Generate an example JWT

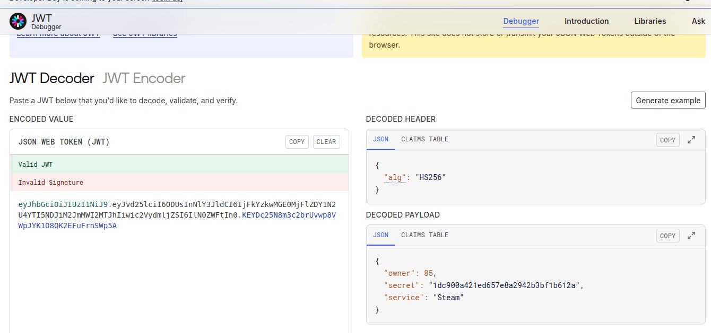point(668,100)
